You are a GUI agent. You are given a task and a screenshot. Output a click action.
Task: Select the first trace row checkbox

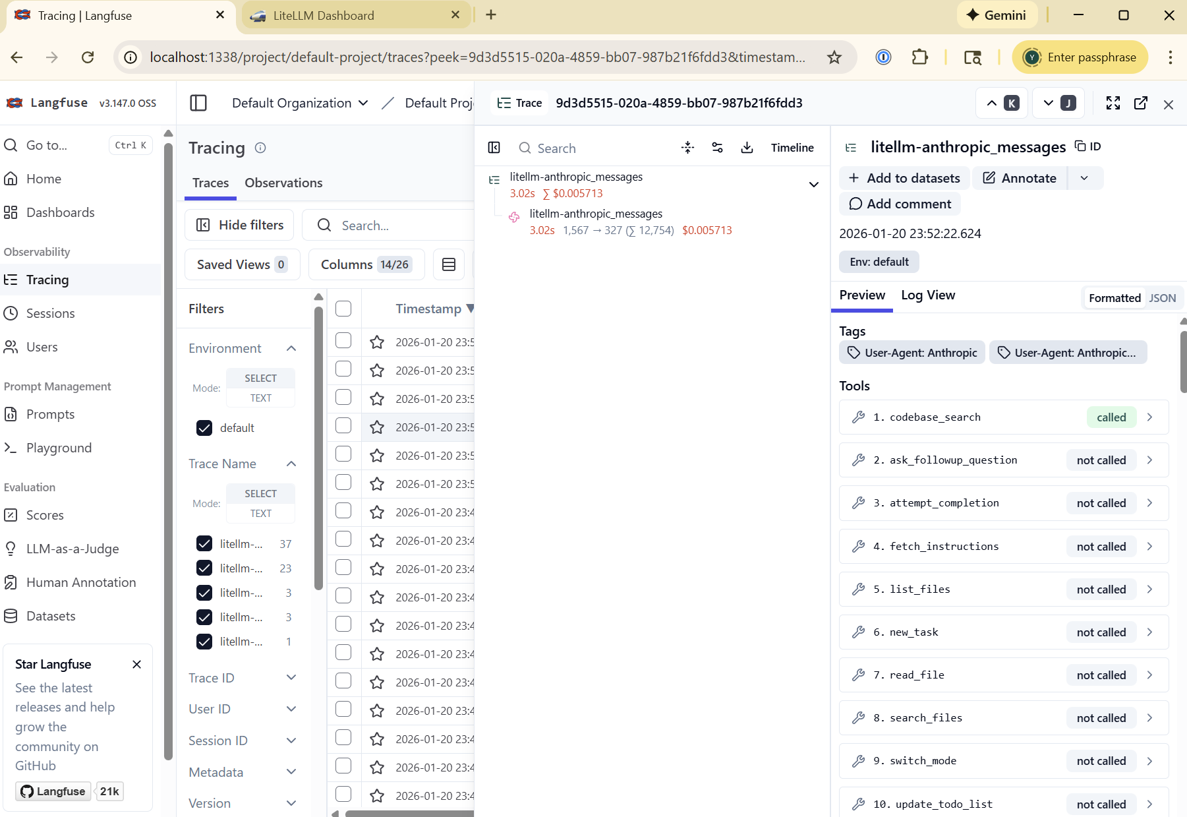click(x=343, y=340)
